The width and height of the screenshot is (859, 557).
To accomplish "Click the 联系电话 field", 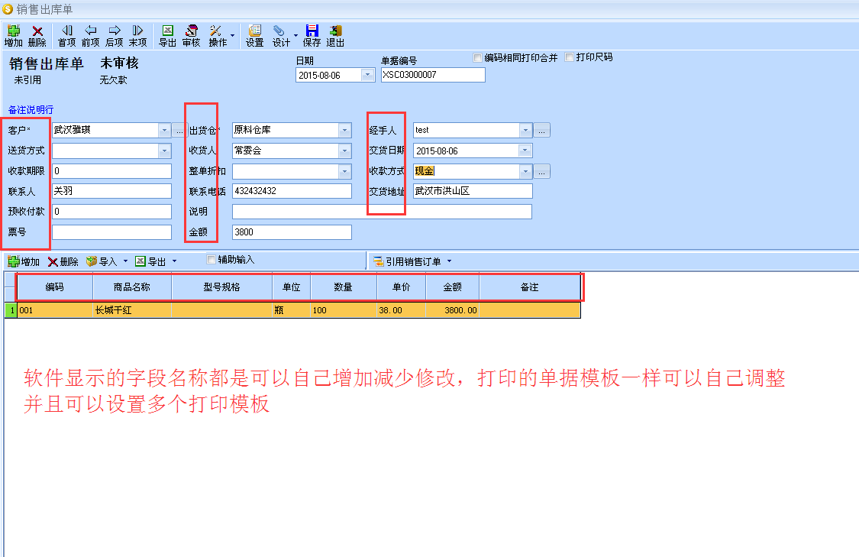I will coord(292,191).
